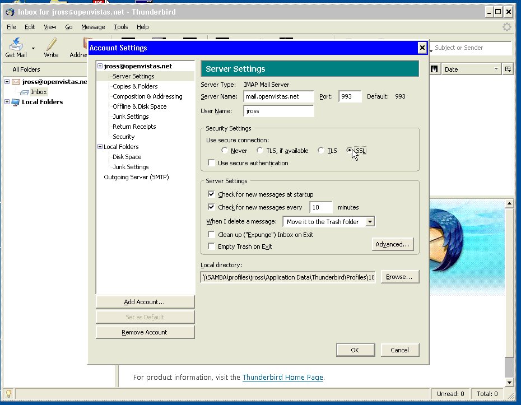
Task: Open the Thunderbird Home Page link
Action: pyautogui.click(x=283, y=377)
